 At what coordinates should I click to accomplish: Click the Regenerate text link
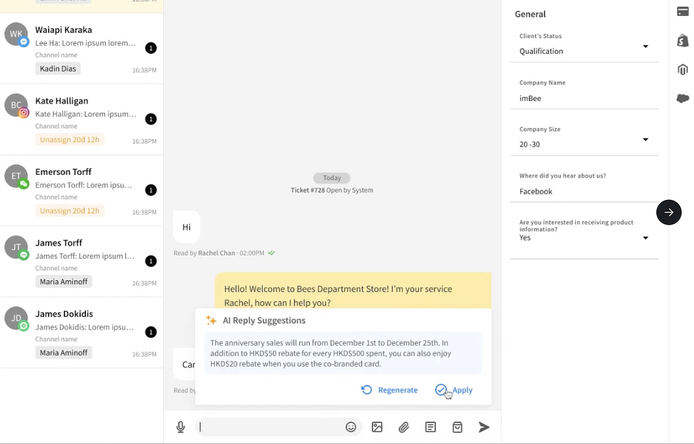pos(398,390)
